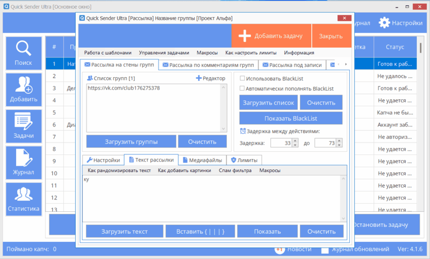Increase the minimum delay value 33

tap(295, 140)
